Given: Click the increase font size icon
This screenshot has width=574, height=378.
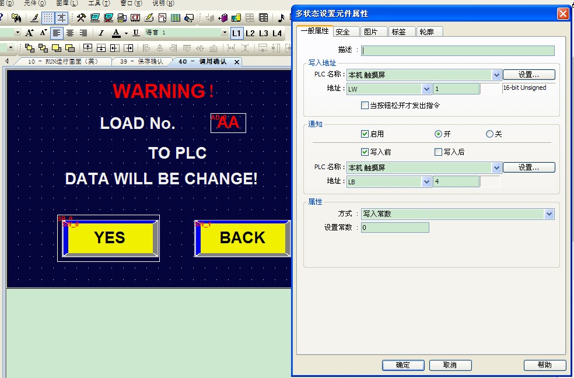Looking at the screenshot, I should pyautogui.click(x=29, y=34).
